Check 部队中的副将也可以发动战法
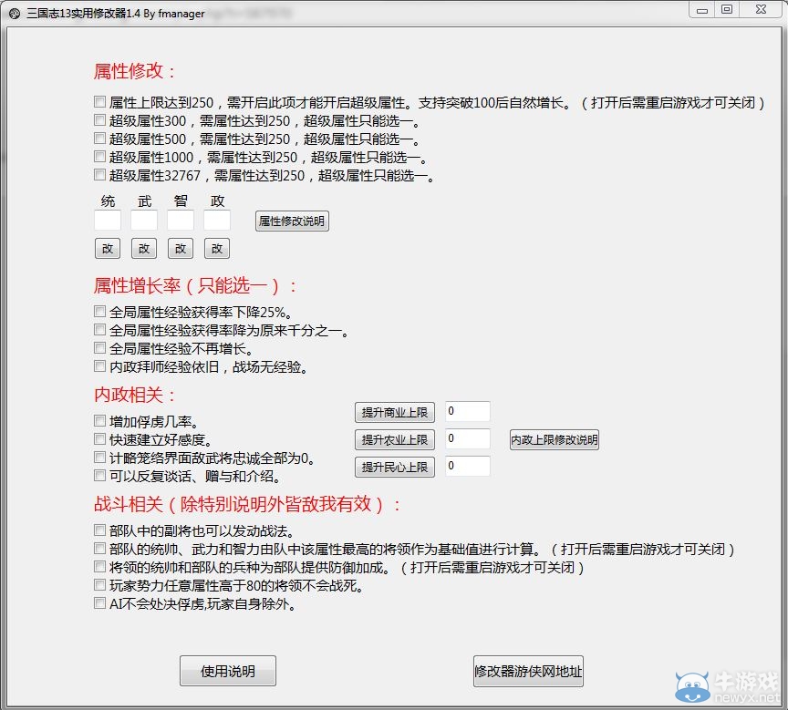 pos(99,530)
